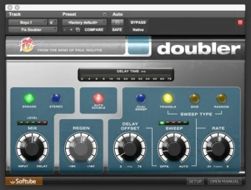Image resolution: width=251 pixels, height=190 pixels.
Task: Open the plug-in automation enable icon
Action: tap(117, 22)
